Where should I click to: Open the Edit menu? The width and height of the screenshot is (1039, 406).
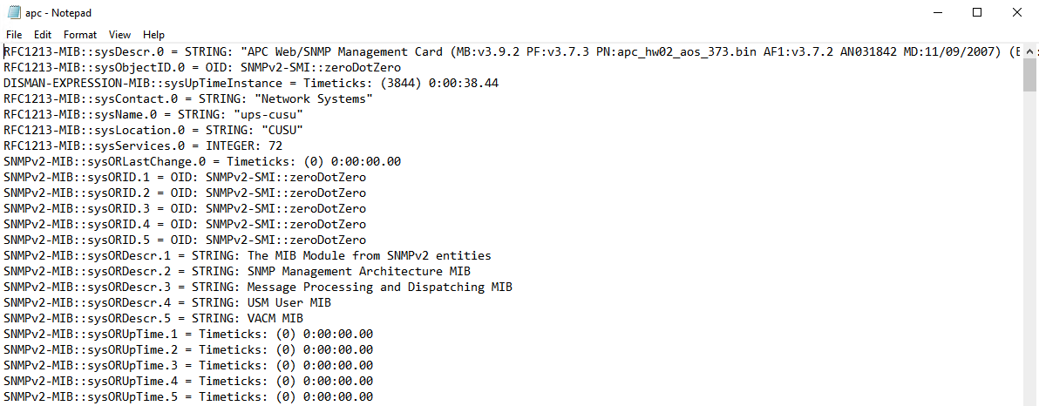tap(43, 35)
